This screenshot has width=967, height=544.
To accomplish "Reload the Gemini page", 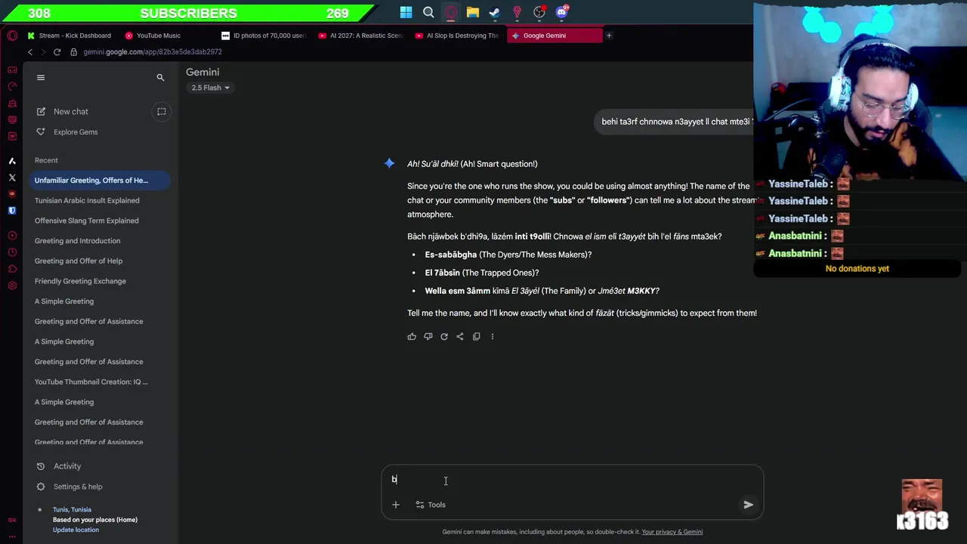I will (57, 52).
